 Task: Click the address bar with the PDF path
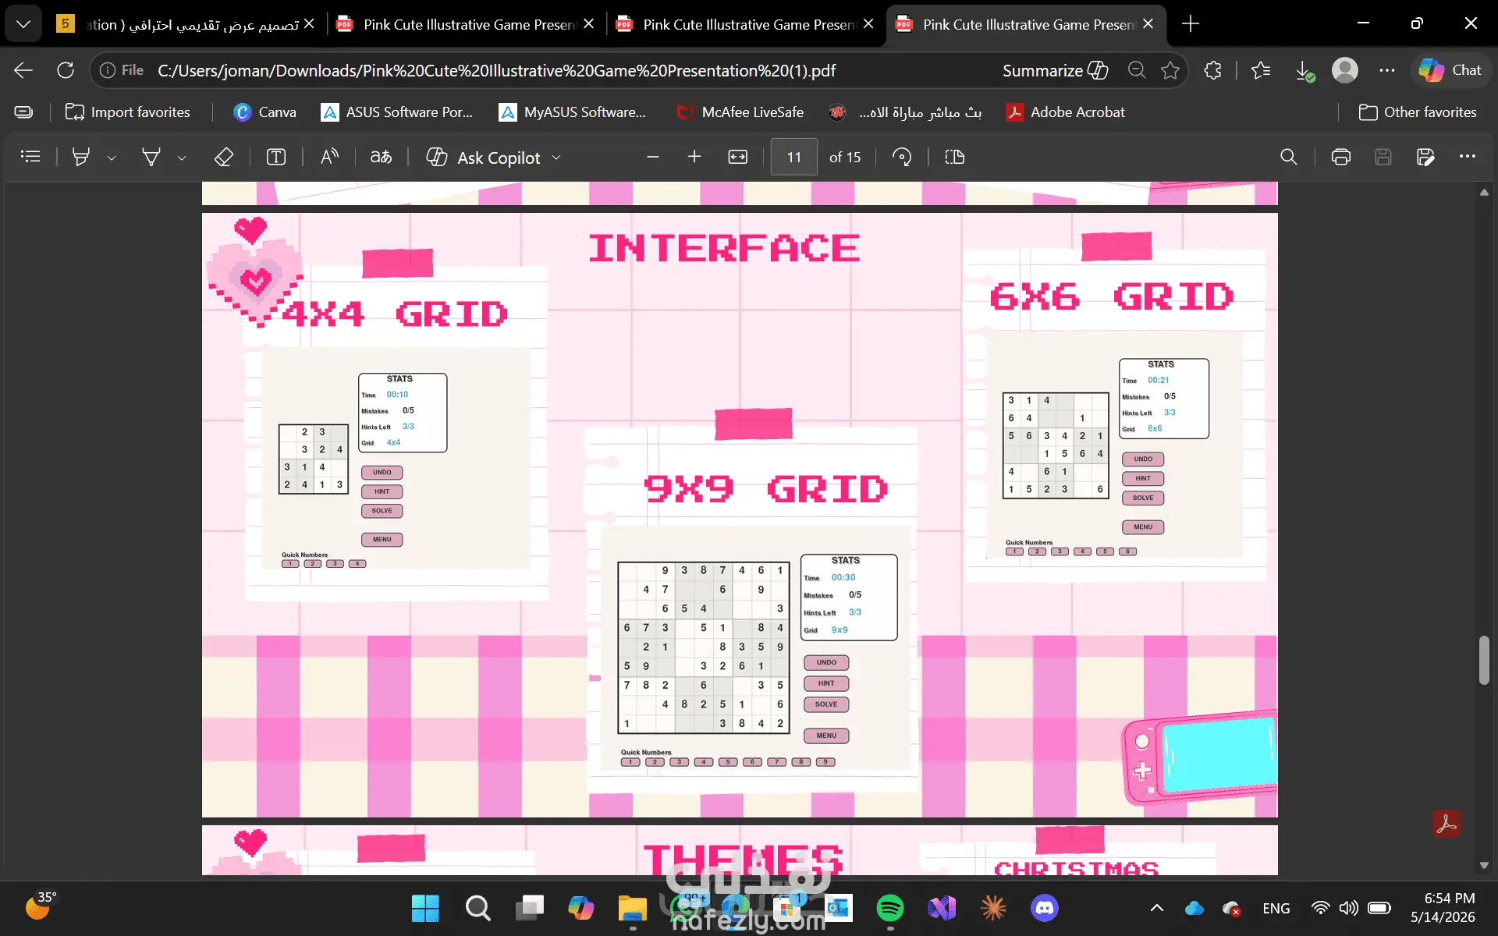point(496,70)
